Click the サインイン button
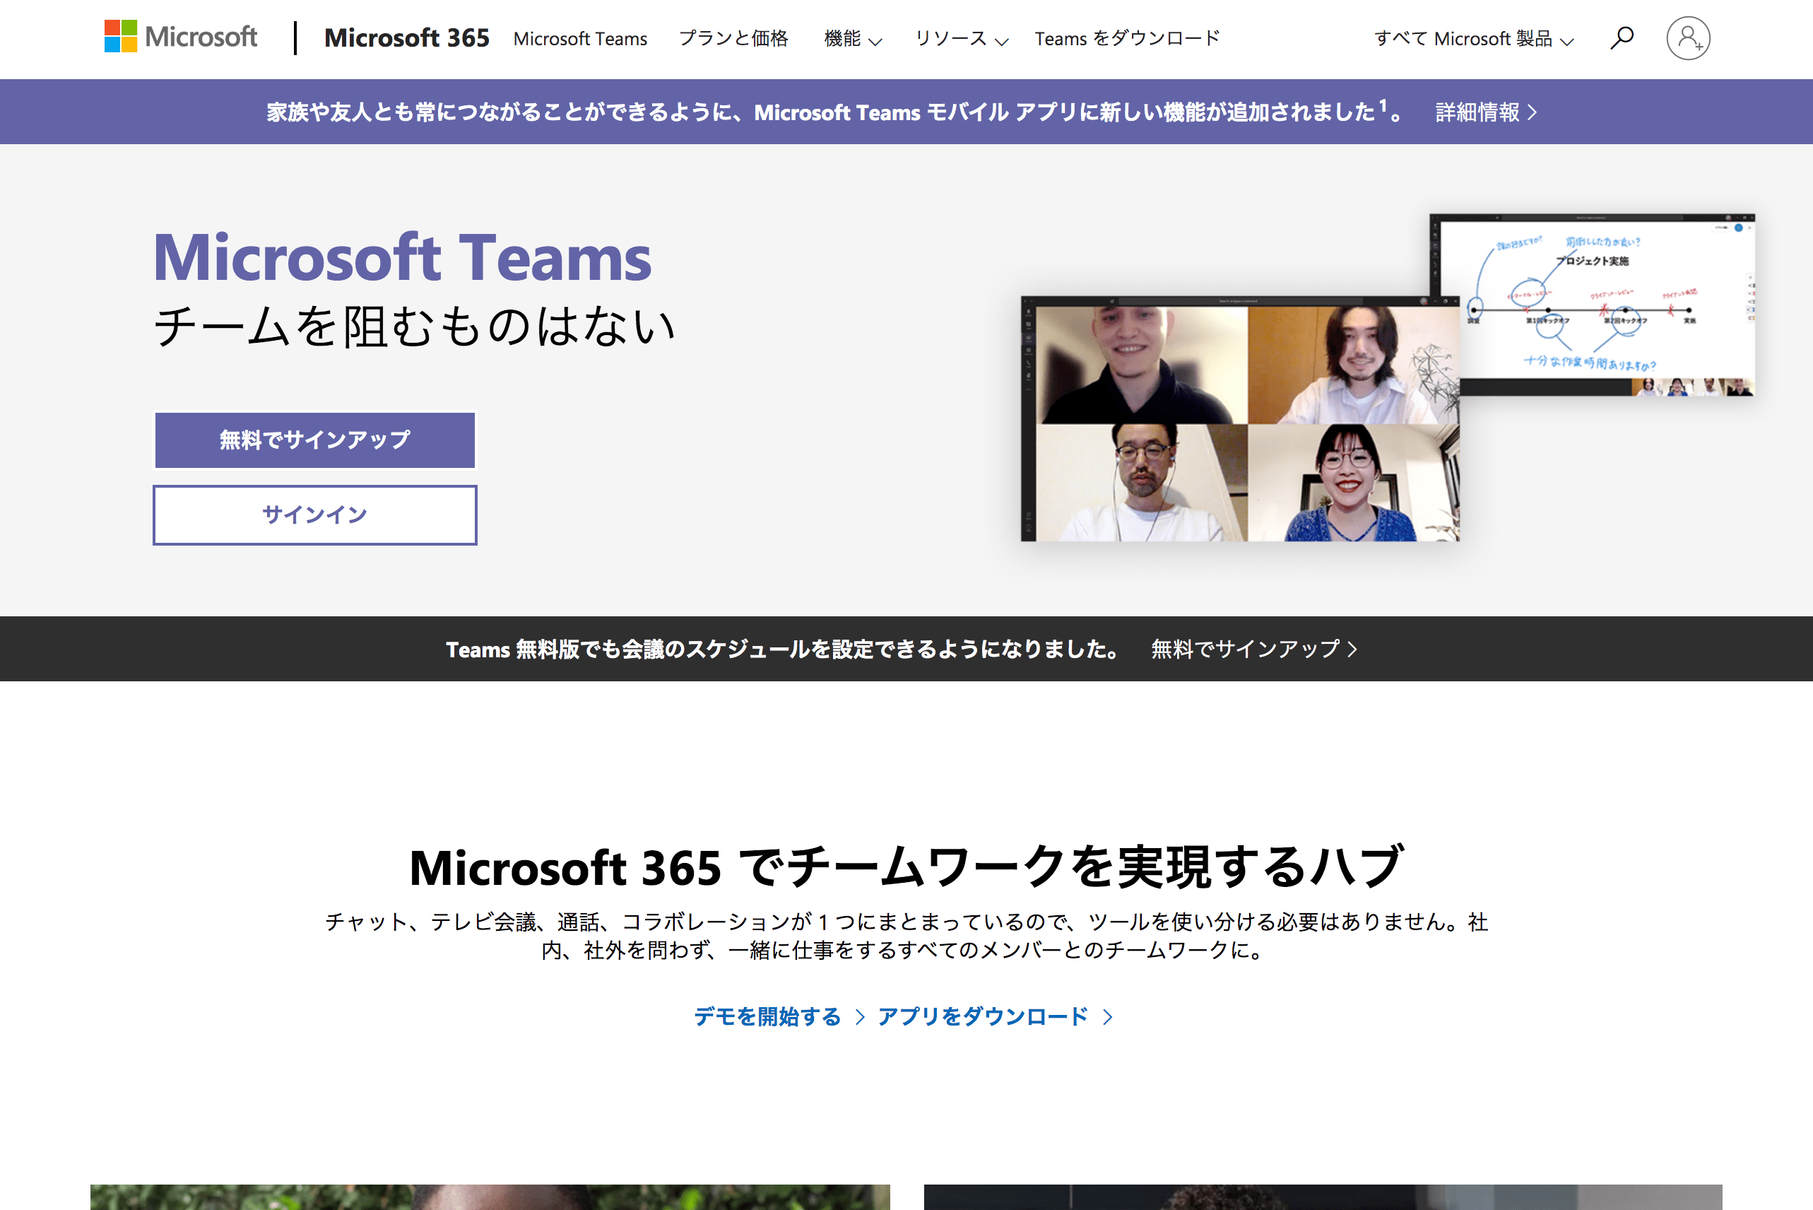 click(315, 515)
